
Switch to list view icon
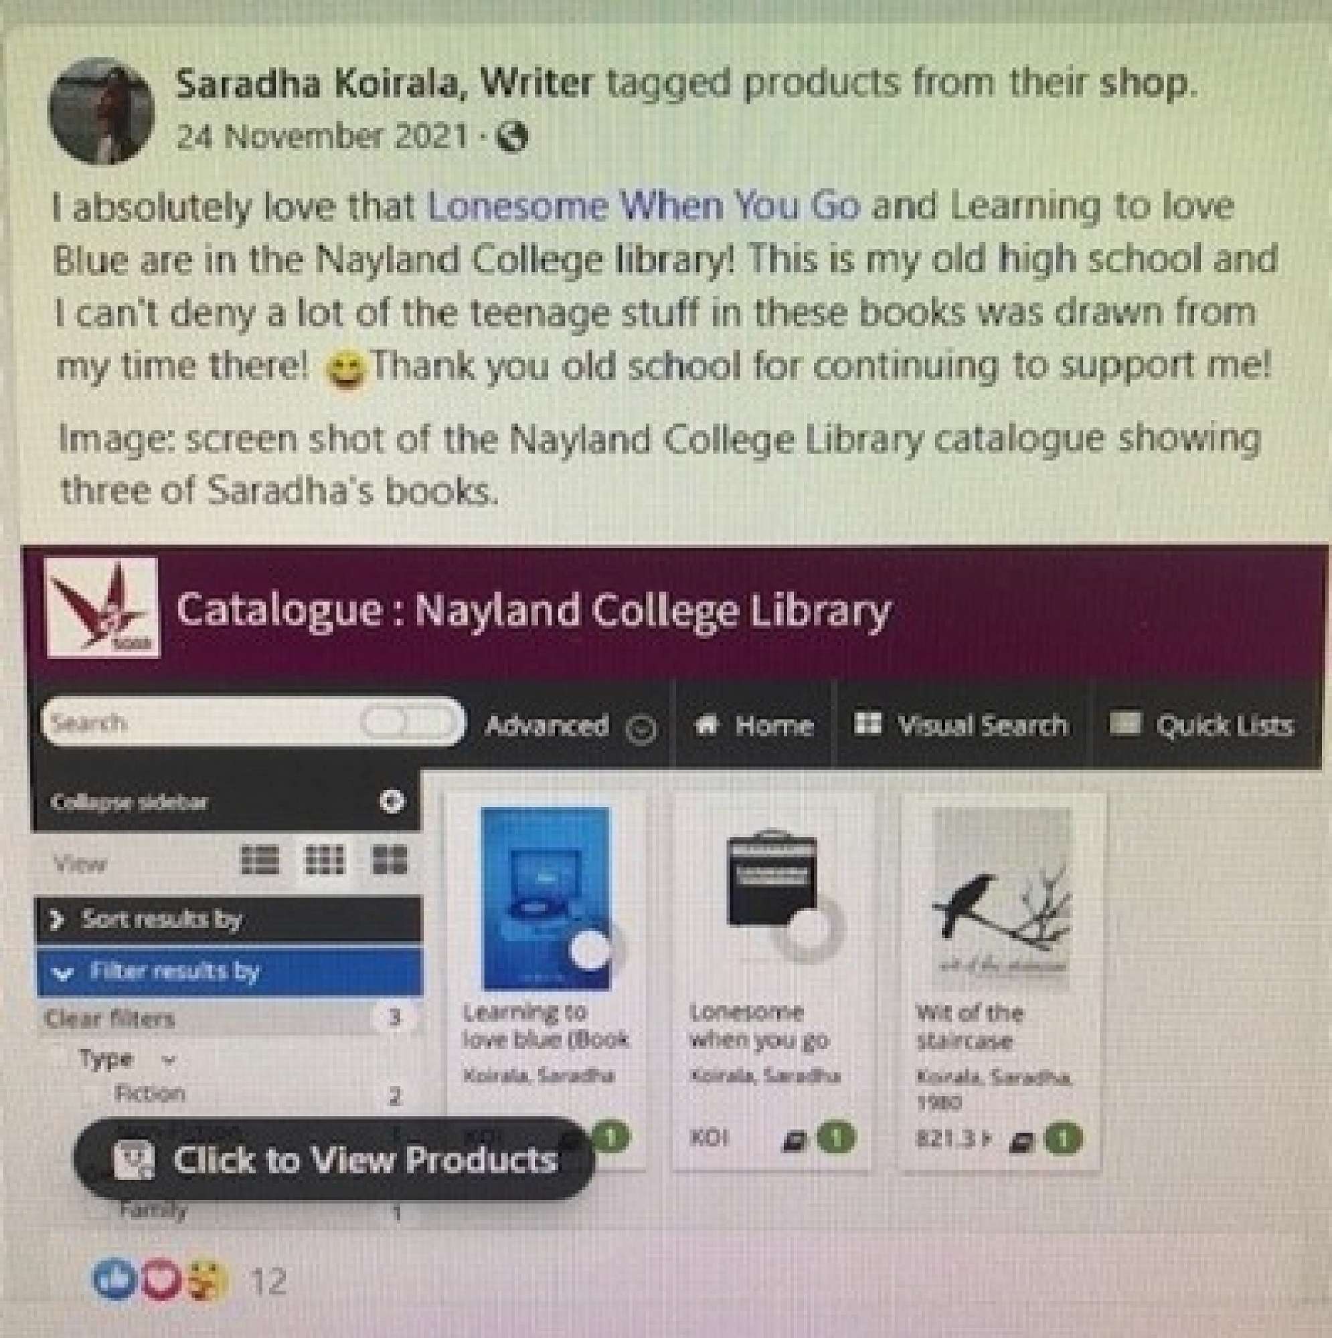click(x=260, y=861)
